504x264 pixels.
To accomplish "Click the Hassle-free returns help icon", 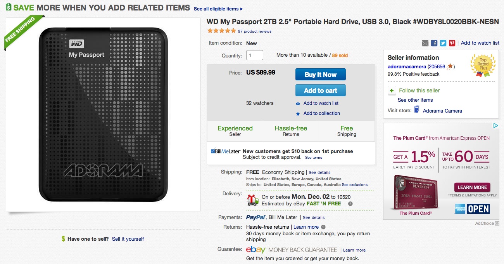I will (x=323, y=227).
